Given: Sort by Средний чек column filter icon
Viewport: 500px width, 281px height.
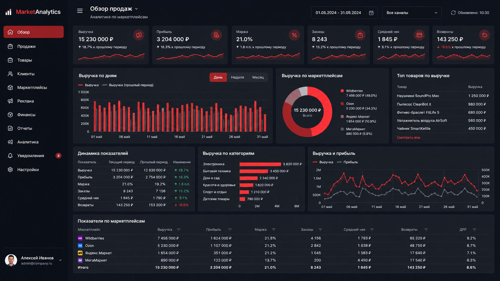Looking at the screenshot, I should [x=372, y=230].
